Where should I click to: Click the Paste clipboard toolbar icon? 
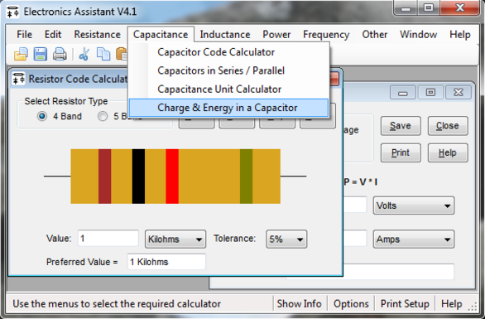pyautogui.click(x=122, y=54)
